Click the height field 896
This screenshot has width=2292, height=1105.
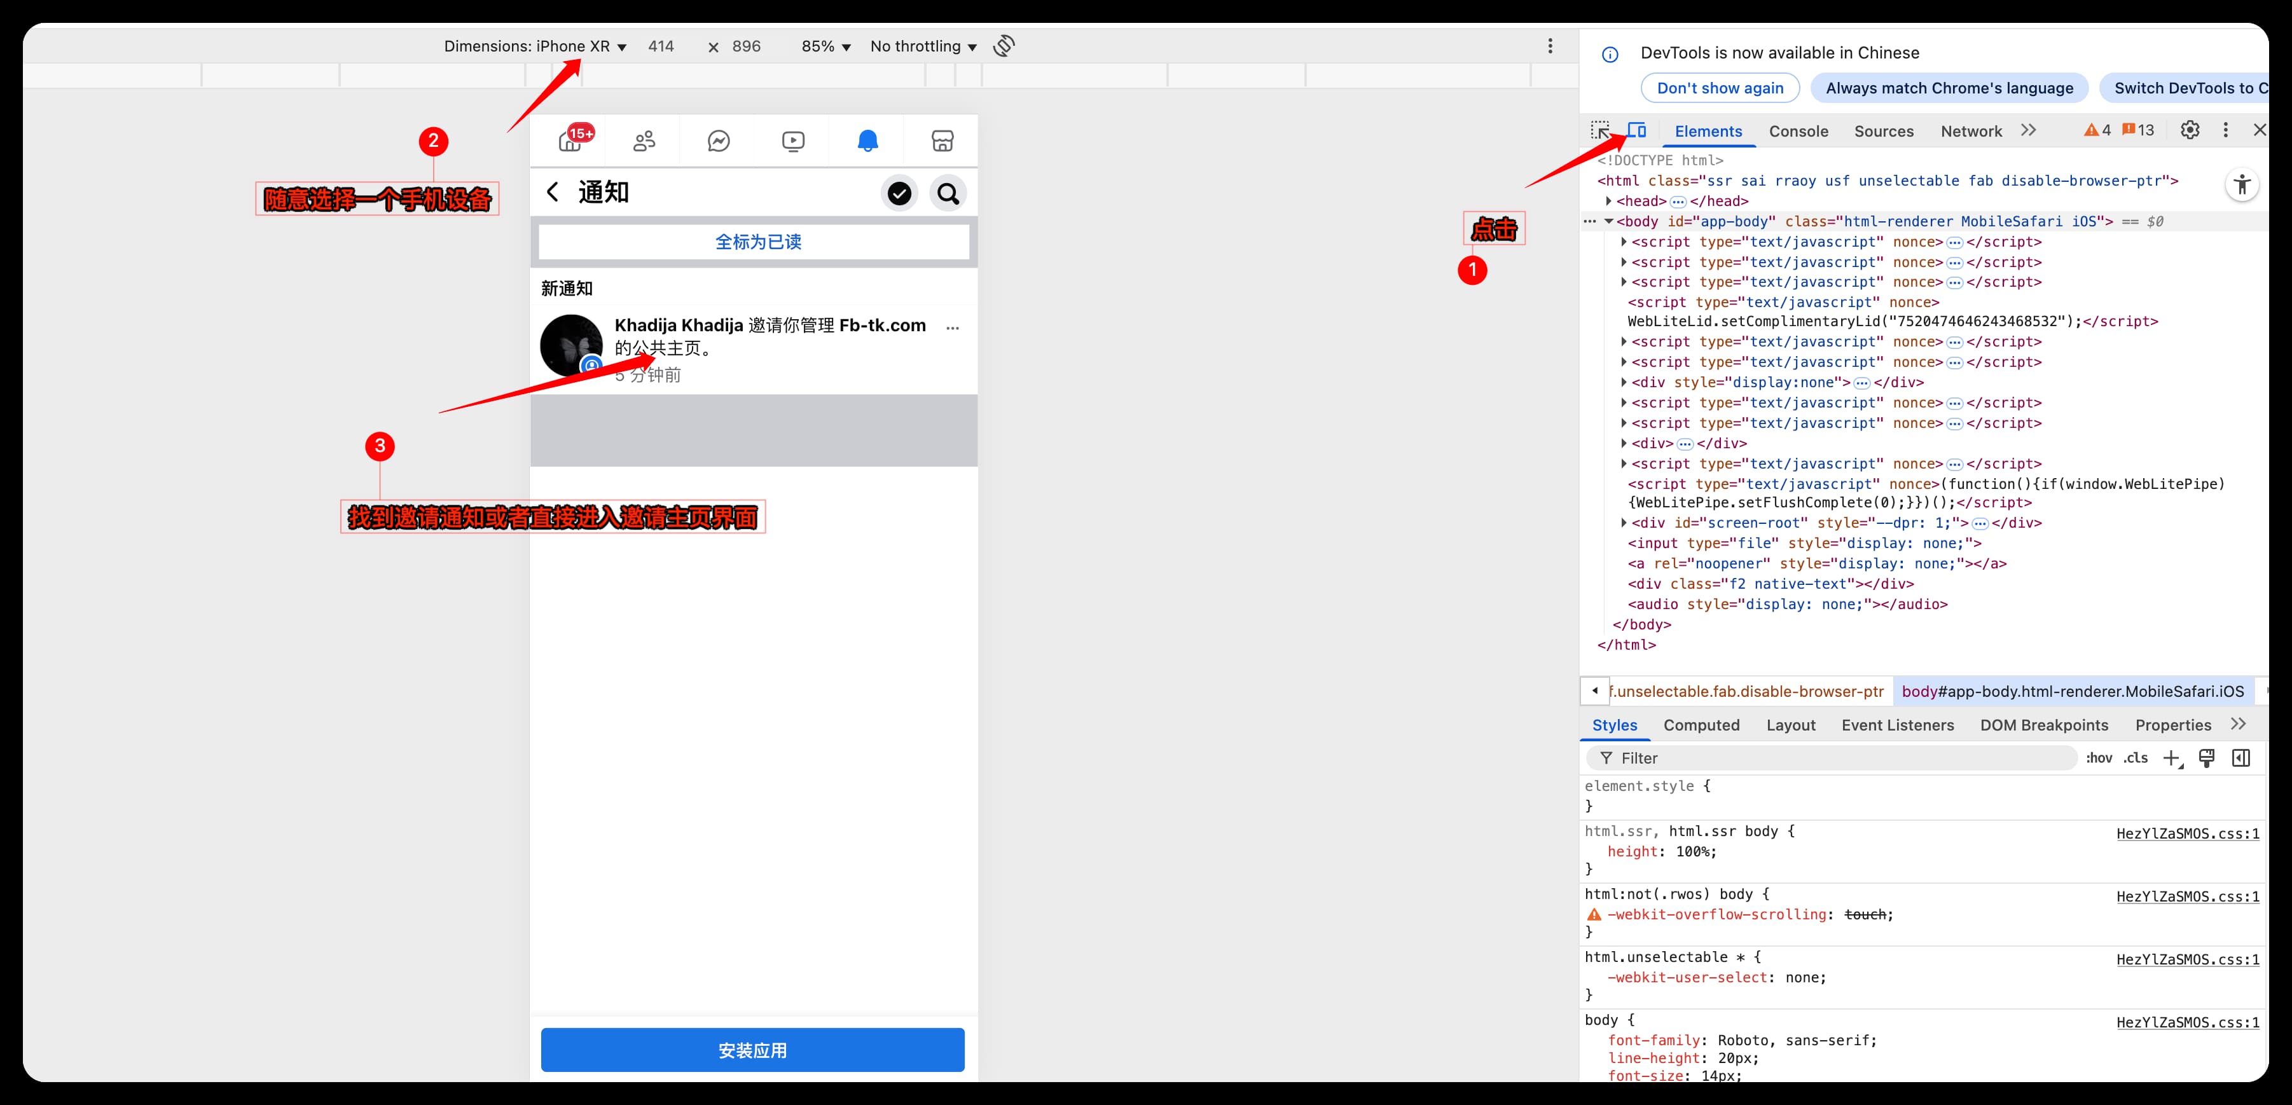click(x=747, y=46)
